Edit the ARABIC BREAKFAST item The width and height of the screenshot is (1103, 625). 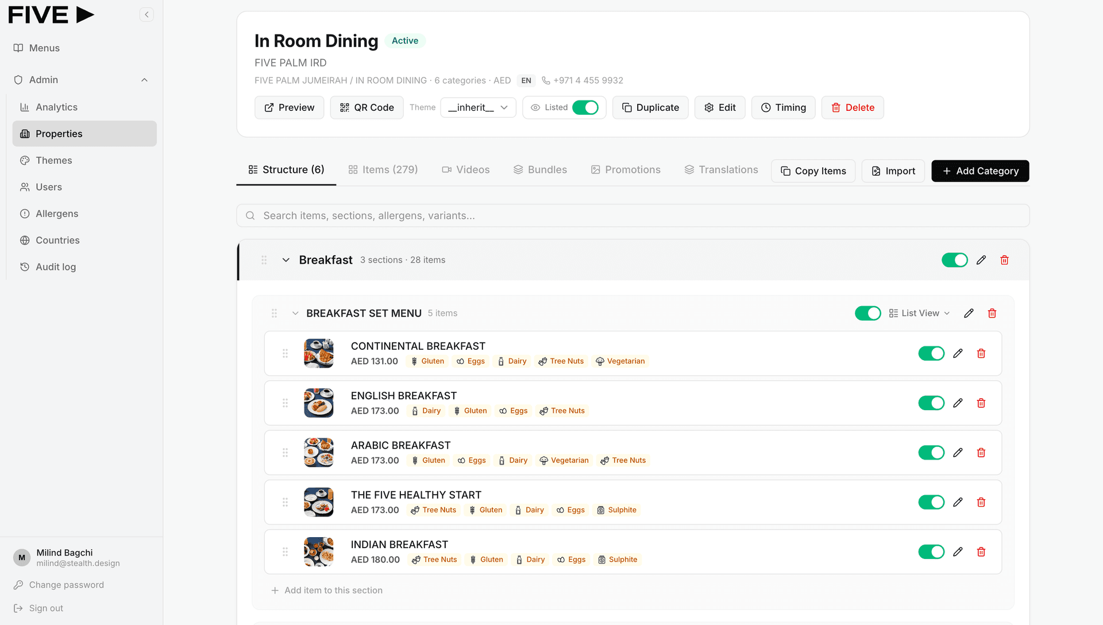pyautogui.click(x=958, y=453)
